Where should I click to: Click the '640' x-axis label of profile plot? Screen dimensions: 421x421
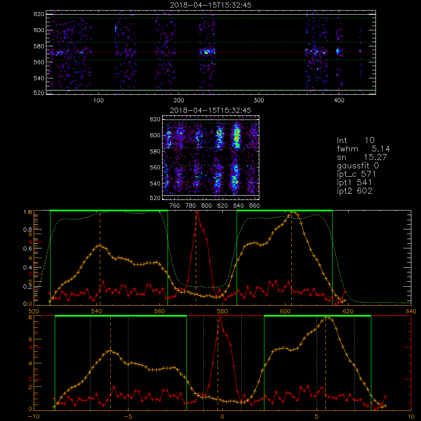point(411,312)
